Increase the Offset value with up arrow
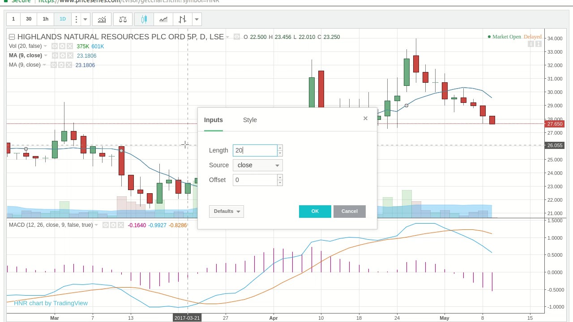Viewport: 573px width, 322px height. click(280, 177)
